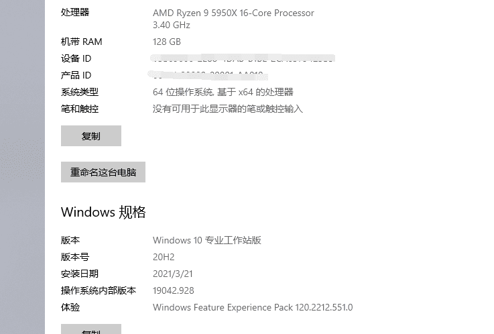Click the 复制 button under device specifications
Viewport: 494px width, 334px height.
click(91, 135)
